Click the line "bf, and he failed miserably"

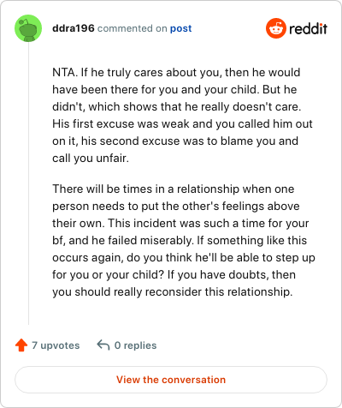tap(180, 240)
